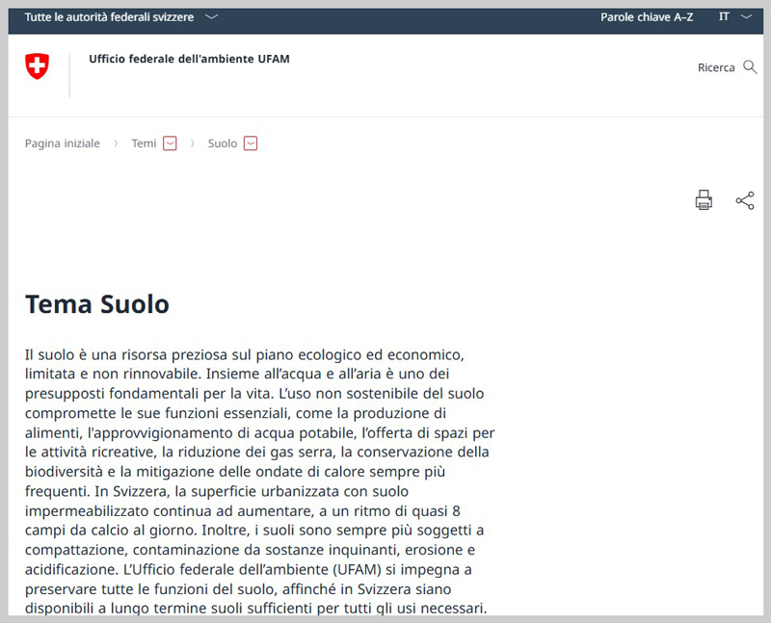This screenshot has width=771, height=623.
Task: Click the Tema Suolo heading
Action: [x=97, y=304]
